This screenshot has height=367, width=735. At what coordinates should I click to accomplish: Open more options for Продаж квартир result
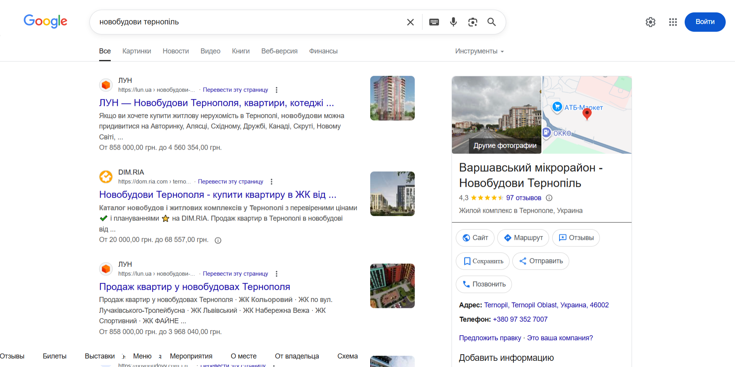coord(276,274)
